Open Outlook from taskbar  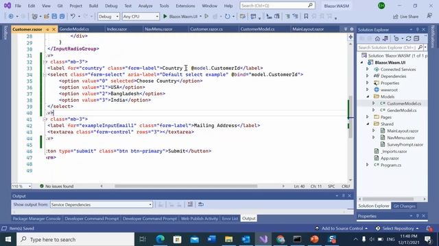[x=246, y=239]
